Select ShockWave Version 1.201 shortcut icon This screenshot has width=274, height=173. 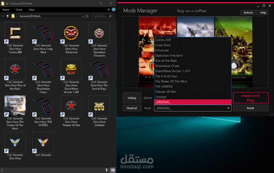click(71, 69)
